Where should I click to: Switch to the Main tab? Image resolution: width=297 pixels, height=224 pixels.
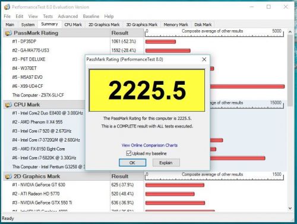point(10,25)
